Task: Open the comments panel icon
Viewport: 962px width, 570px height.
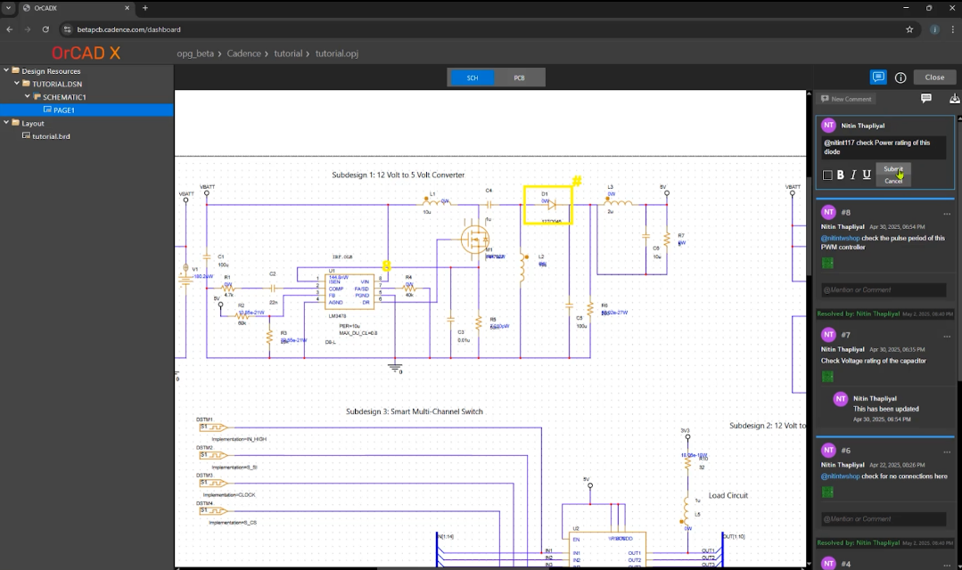Action: tap(878, 77)
